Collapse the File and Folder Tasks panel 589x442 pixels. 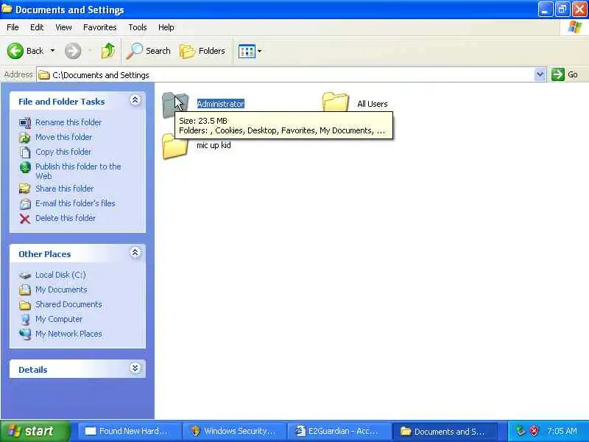point(135,100)
